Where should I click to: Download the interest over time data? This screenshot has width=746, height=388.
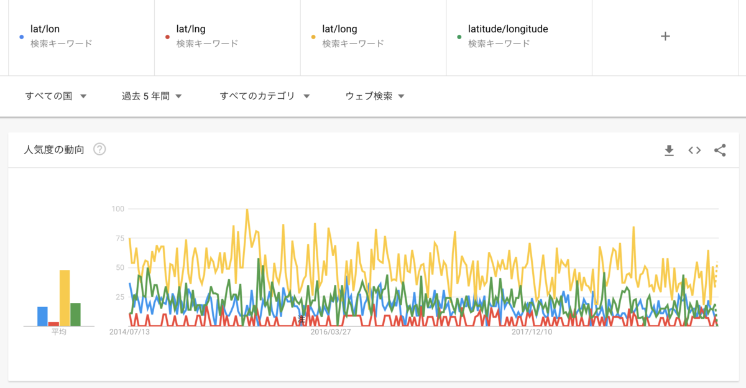pos(669,150)
